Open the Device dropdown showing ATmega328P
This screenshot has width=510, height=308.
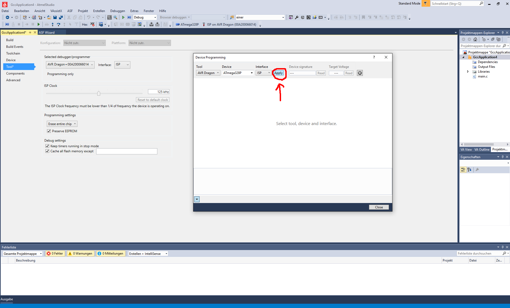point(238,73)
